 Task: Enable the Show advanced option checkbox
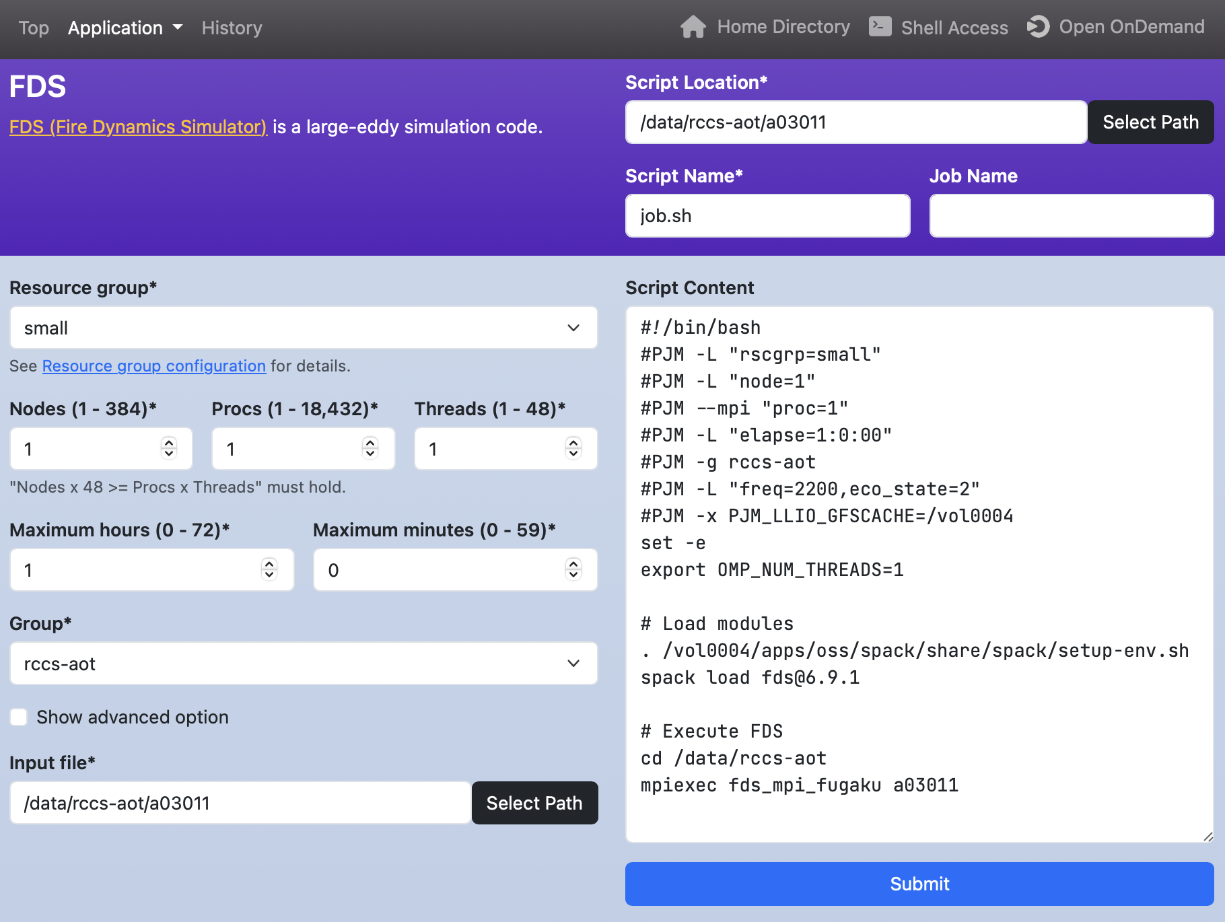tap(19, 717)
